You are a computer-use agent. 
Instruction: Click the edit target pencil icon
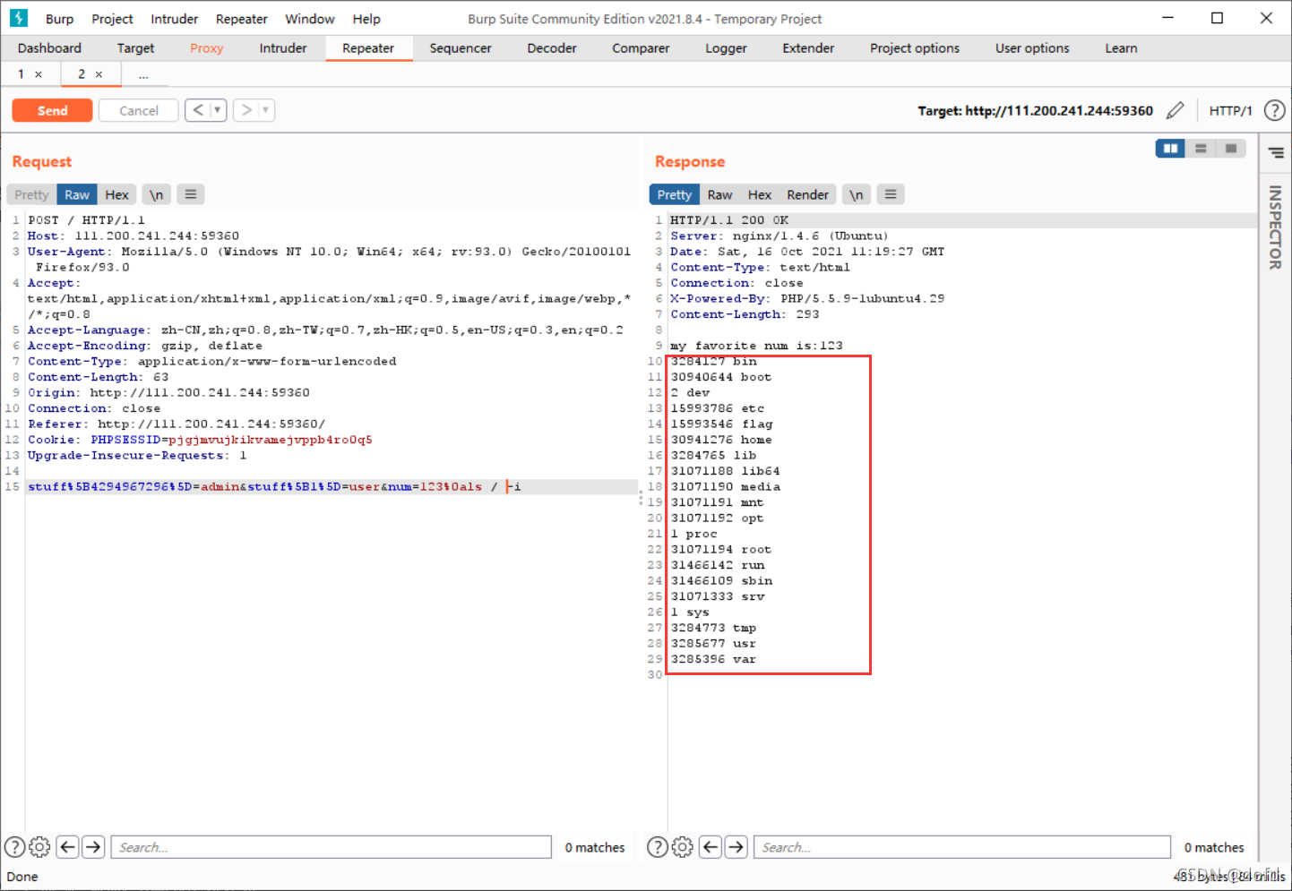pyautogui.click(x=1176, y=110)
